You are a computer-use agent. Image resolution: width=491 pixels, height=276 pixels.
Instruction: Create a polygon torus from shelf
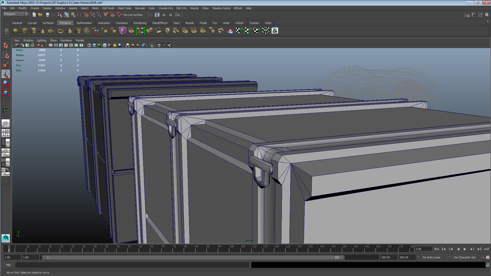[x=60, y=31]
